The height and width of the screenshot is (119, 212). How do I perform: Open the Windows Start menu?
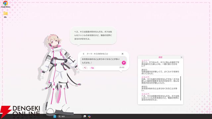[55, 116]
